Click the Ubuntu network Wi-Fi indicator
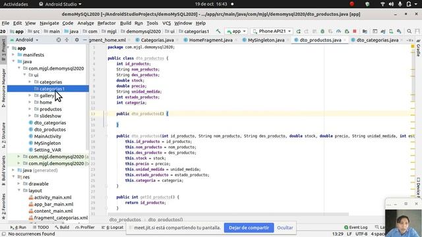This screenshot has height=237, width=422. click(382, 4)
